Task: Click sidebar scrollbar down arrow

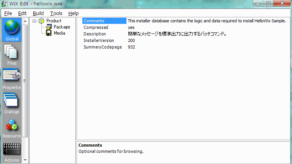Action: click(x=25, y=160)
